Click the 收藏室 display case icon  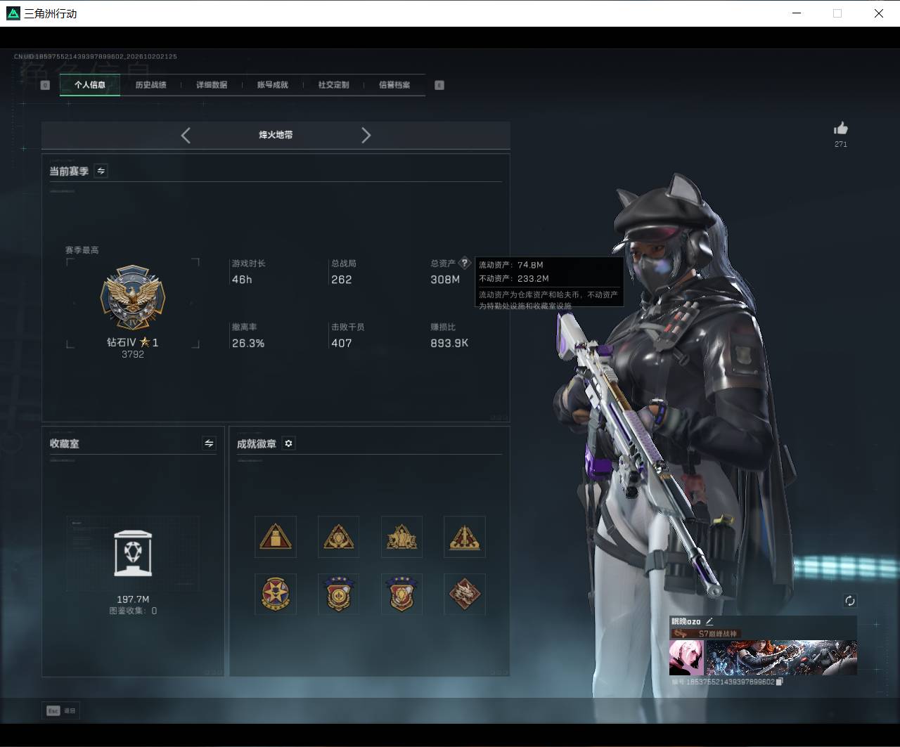[133, 554]
